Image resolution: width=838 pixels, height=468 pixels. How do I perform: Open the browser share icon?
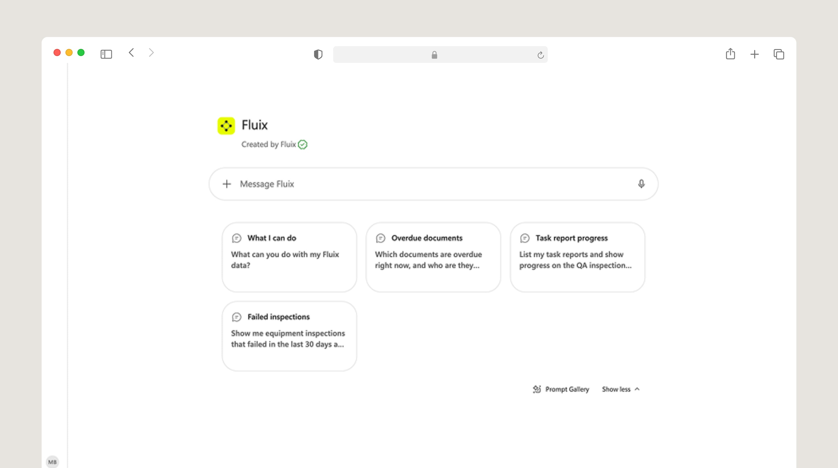(x=730, y=54)
